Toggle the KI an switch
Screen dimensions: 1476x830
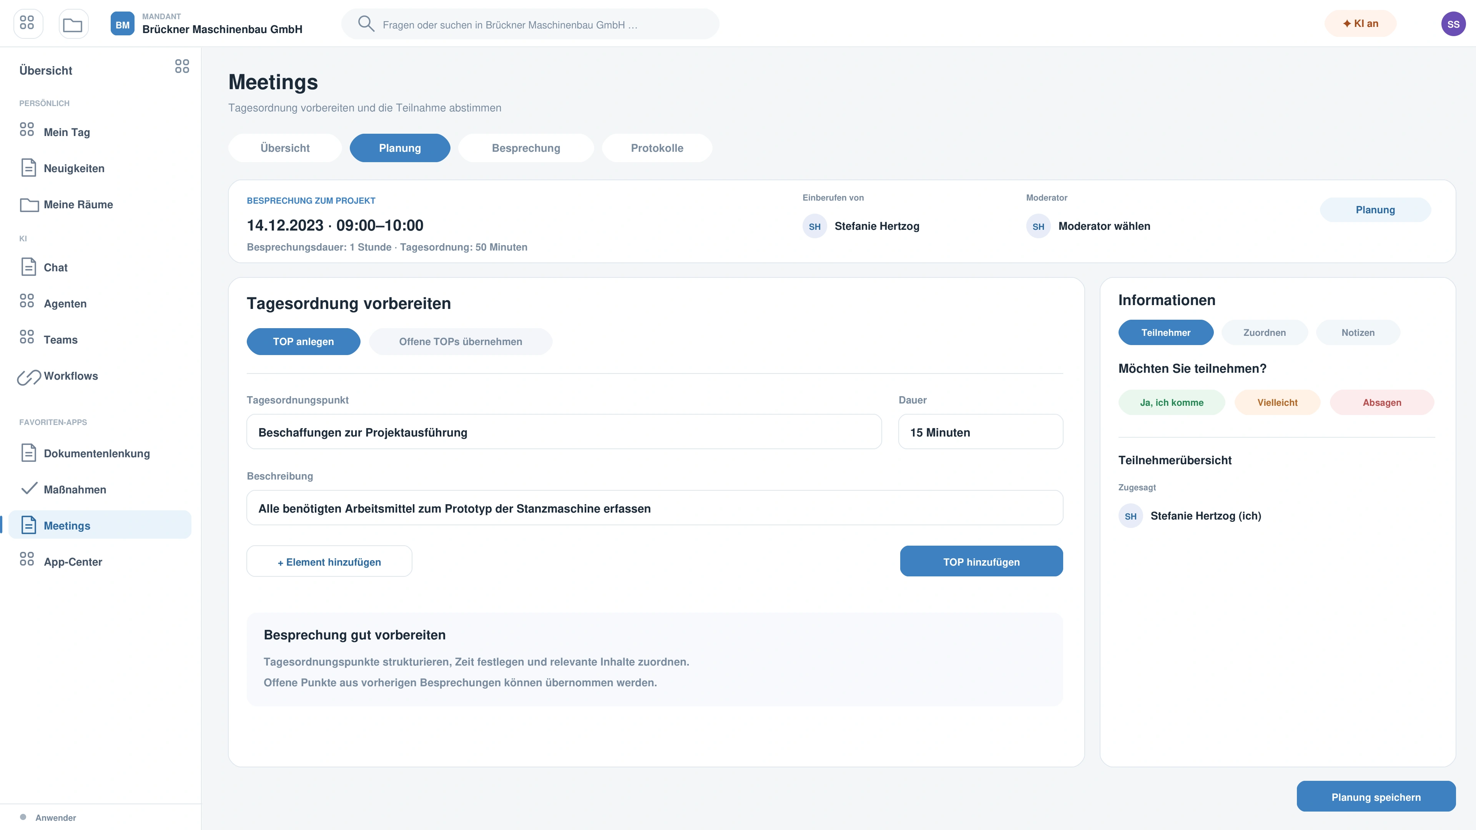tap(1360, 23)
